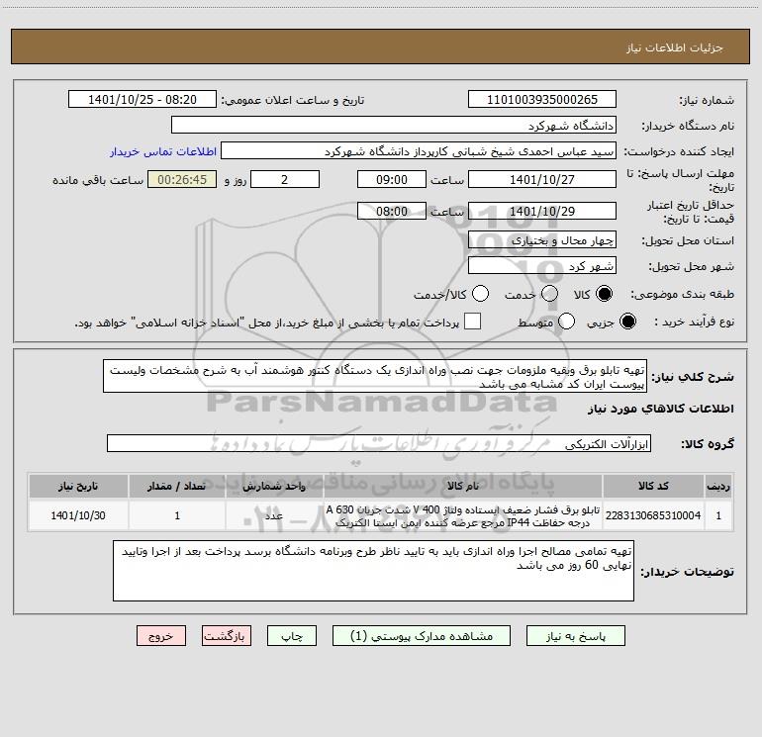The width and height of the screenshot is (762, 737).
Task: Click the پاسخ به نیاز button
Action: tap(575, 636)
